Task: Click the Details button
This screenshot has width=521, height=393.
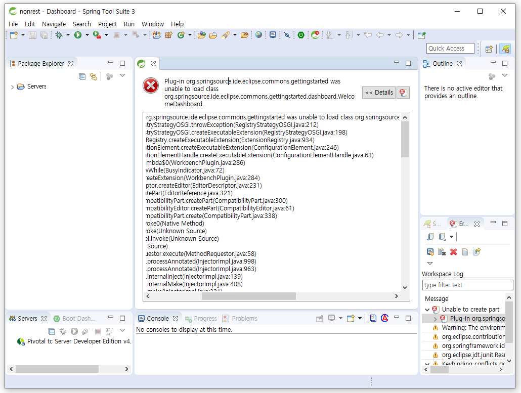Action: [379, 93]
